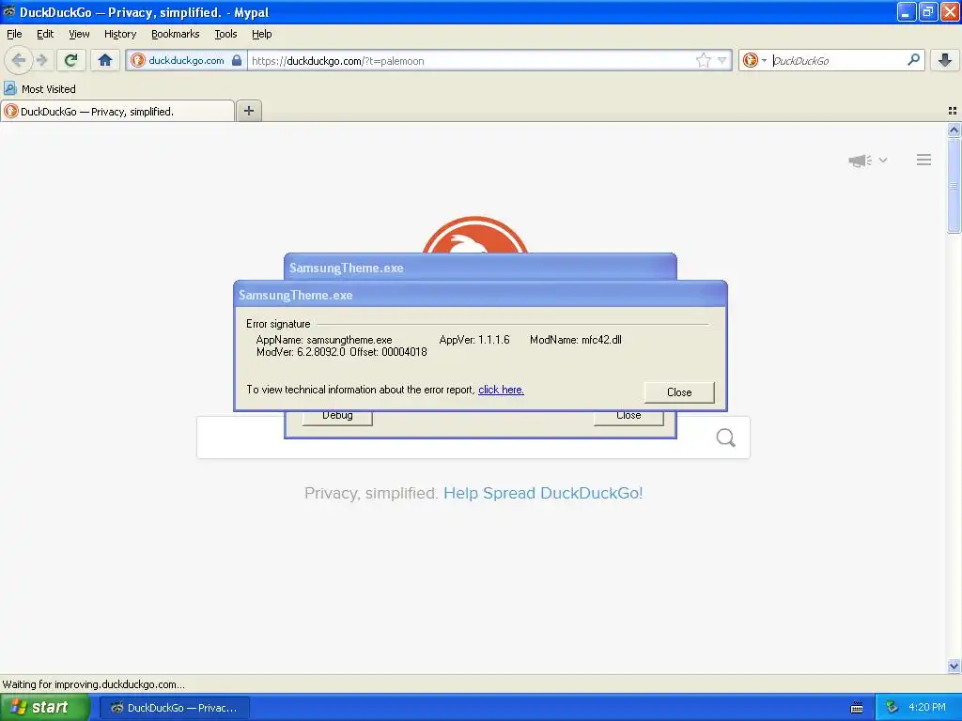Click into the browser address bar URL
Viewport: 962px width, 721px height.
click(470, 61)
